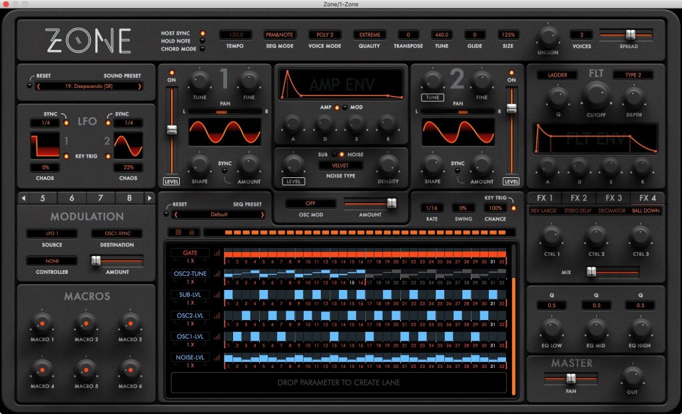This screenshot has height=414, width=682.
Task: Open modulation SOURCE dropdown LFO 1
Action: 52,233
